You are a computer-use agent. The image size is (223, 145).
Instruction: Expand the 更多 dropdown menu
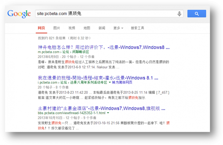pyautogui.click(x=118, y=28)
